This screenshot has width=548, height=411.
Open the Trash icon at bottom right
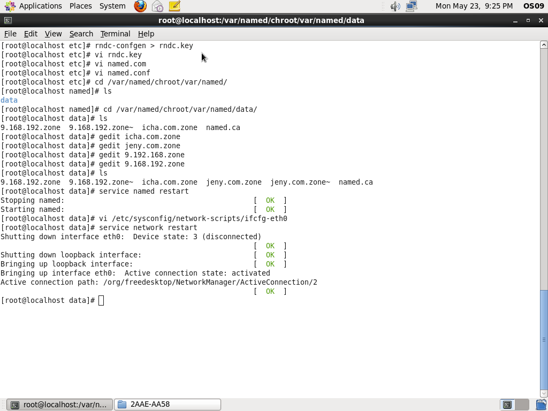click(x=541, y=405)
